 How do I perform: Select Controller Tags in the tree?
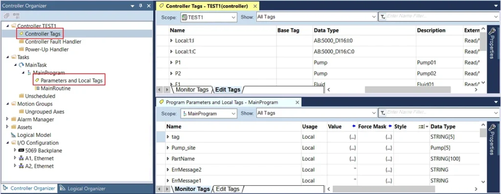click(43, 34)
